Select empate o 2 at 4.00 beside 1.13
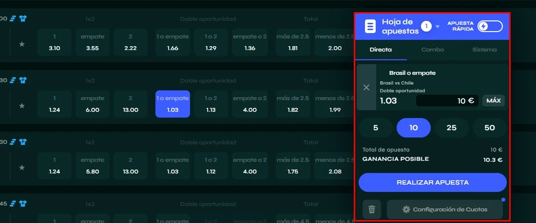Screen dimensions: 536x223 click(x=249, y=104)
